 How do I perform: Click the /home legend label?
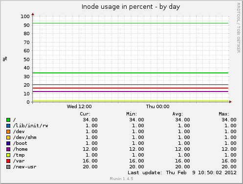20,149
